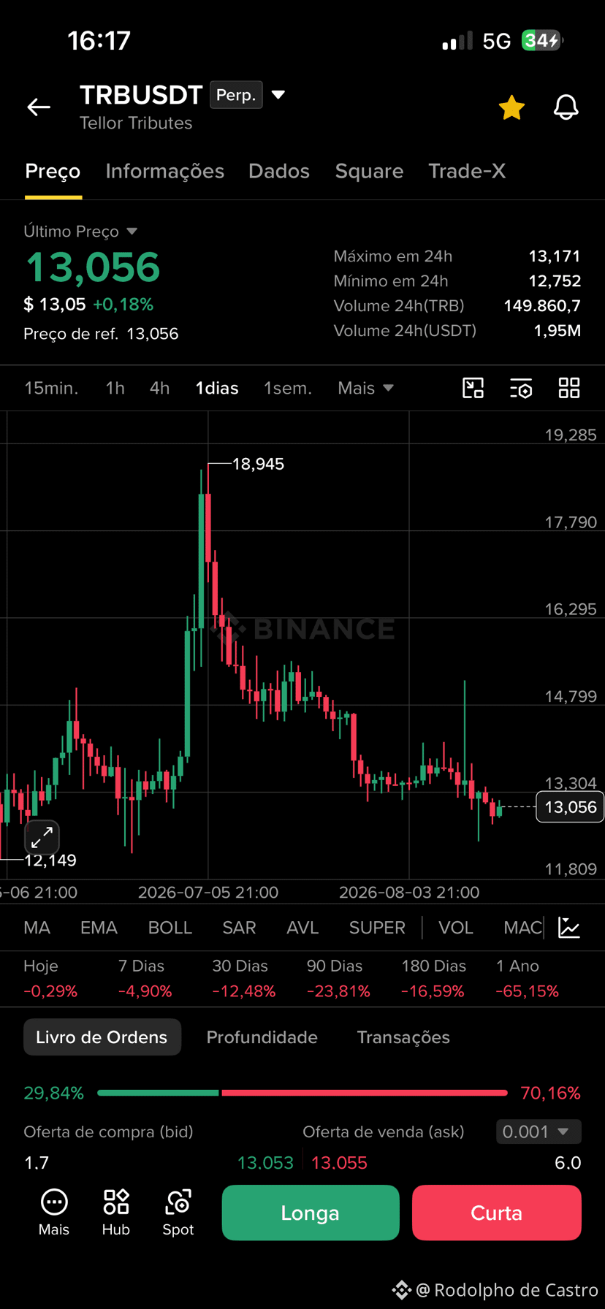The height and width of the screenshot is (1309, 605).
Task: Tap the current price tag 13,056 on chart
Action: 570,807
